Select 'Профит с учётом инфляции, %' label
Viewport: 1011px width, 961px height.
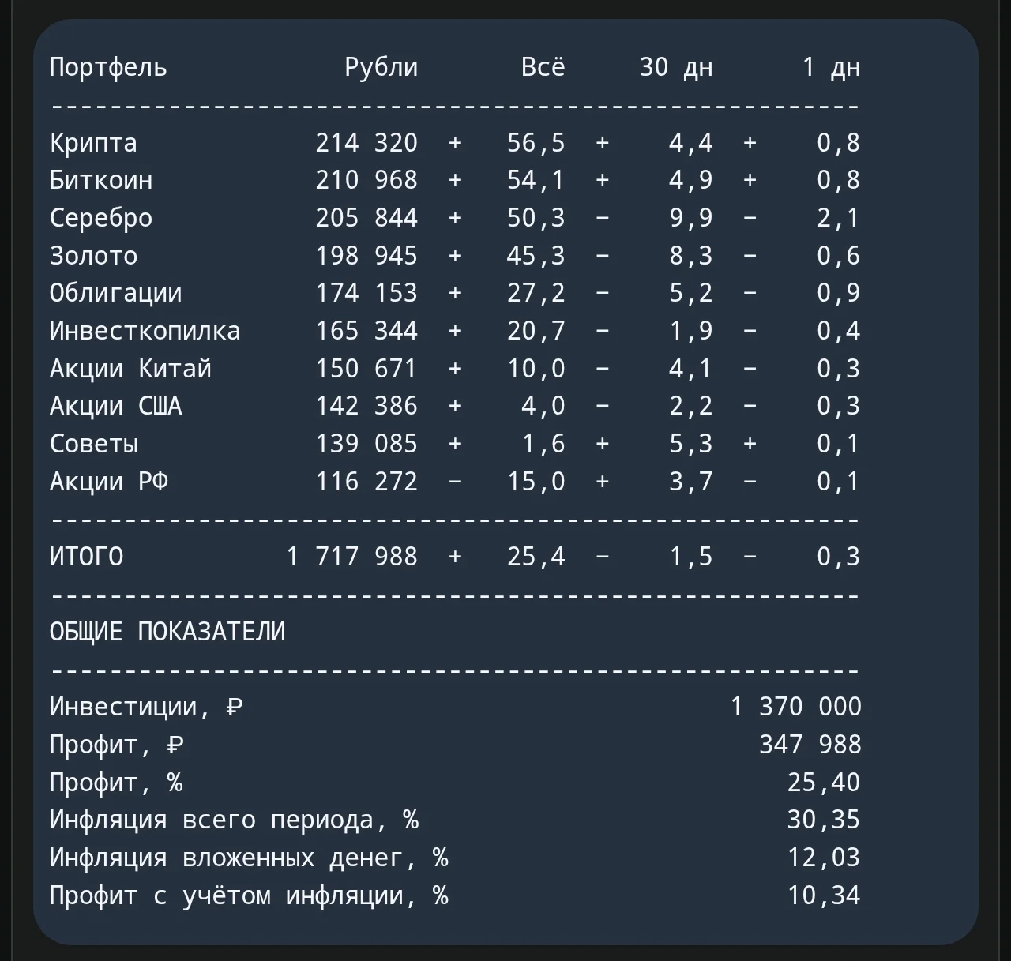click(x=249, y=895)
